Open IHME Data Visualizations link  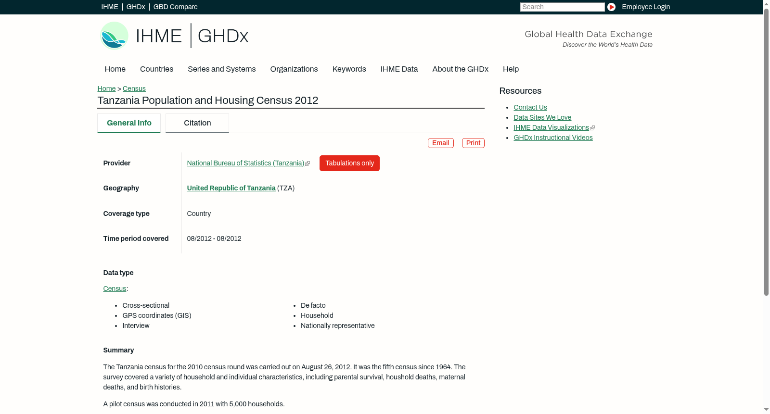[x=551, y=127]
